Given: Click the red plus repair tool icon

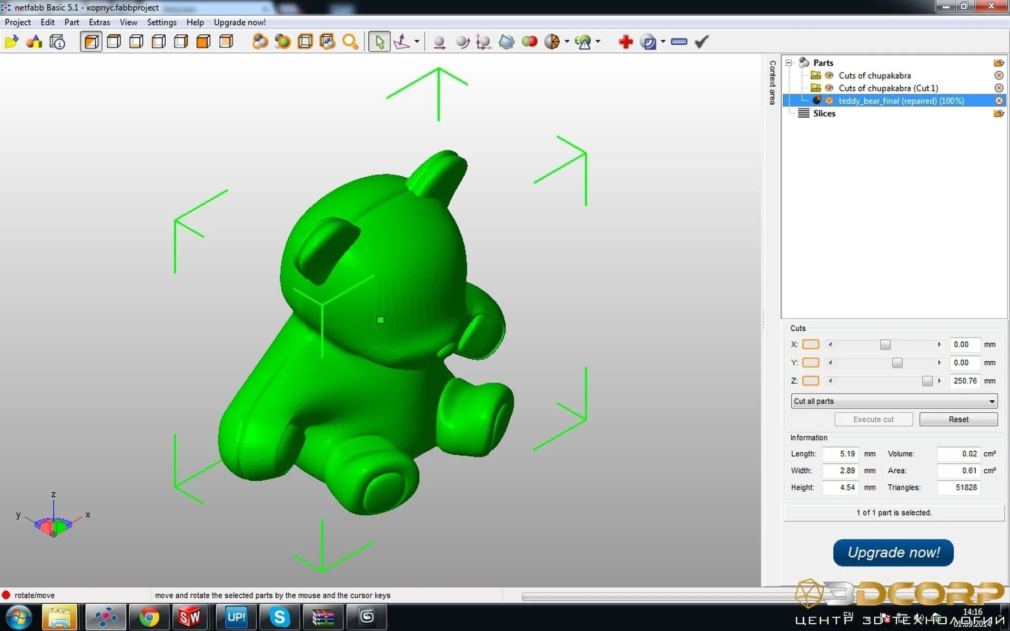Looking at the screenshot, I should click(x=625, y=42).
